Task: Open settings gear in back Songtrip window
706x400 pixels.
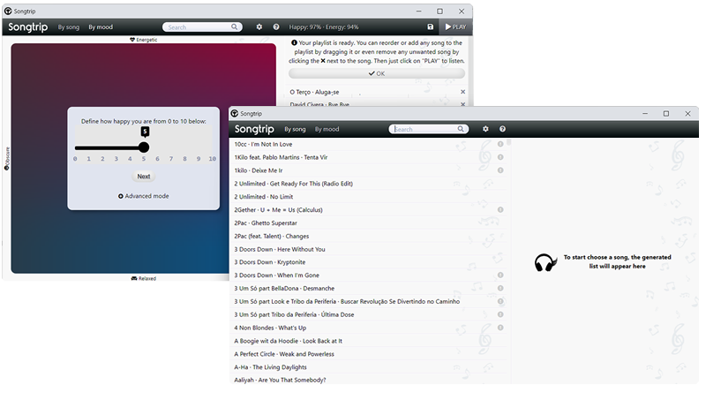Action: pos(259,27)
